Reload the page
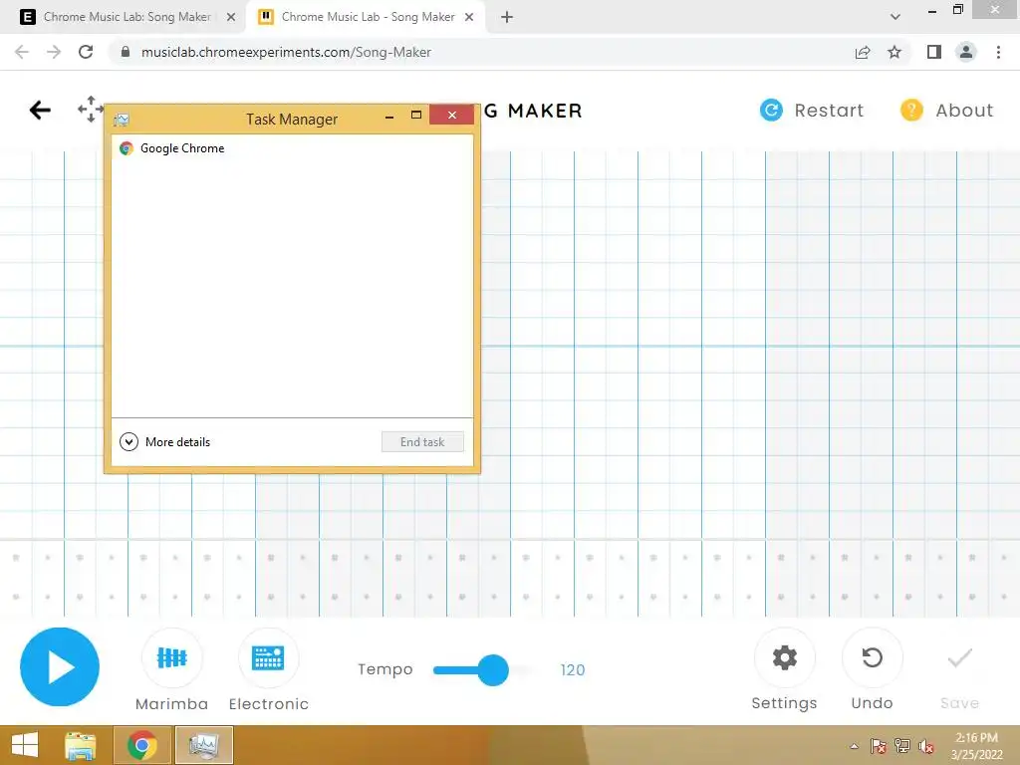 (86, 52)
